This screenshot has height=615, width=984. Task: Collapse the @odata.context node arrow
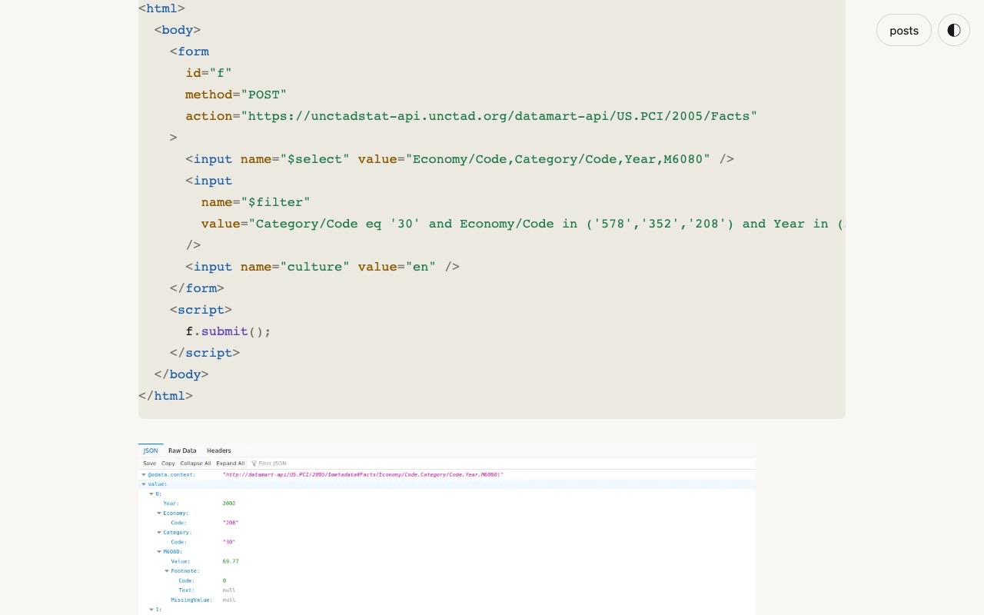[x=144, y=475]
